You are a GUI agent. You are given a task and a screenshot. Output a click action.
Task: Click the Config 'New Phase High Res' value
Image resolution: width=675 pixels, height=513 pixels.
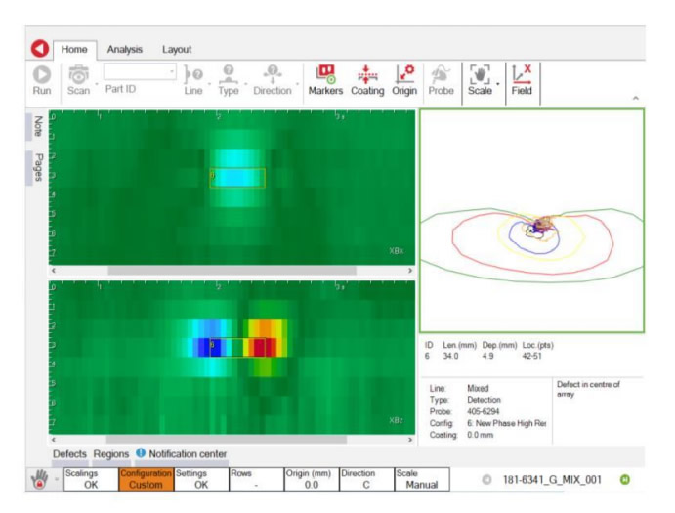pyautogui.click(x=507, y=423)
